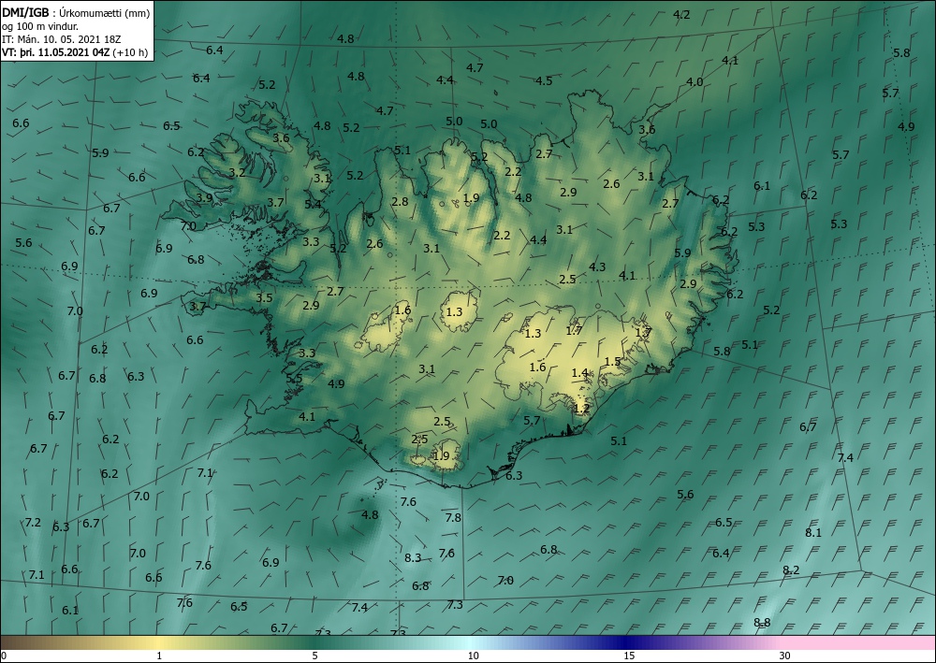Click the '5' label on the color scale
The width and height of the screenshot is (936, 663).
pyautogui.click(x=315, y=656)
